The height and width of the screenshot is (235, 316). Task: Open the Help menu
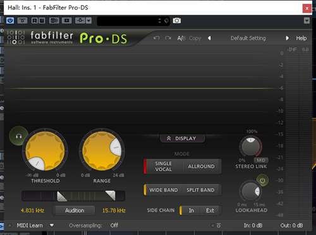(x=301, y=38)
